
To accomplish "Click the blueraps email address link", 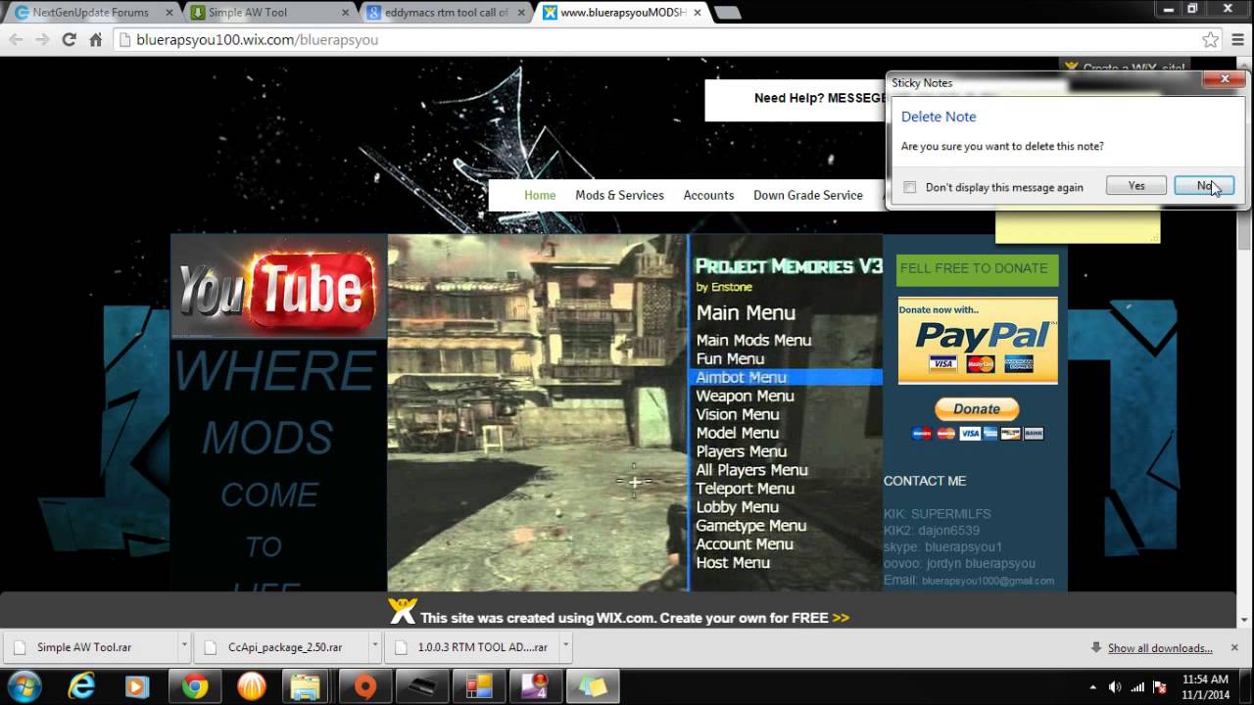I will pos(988,581).
